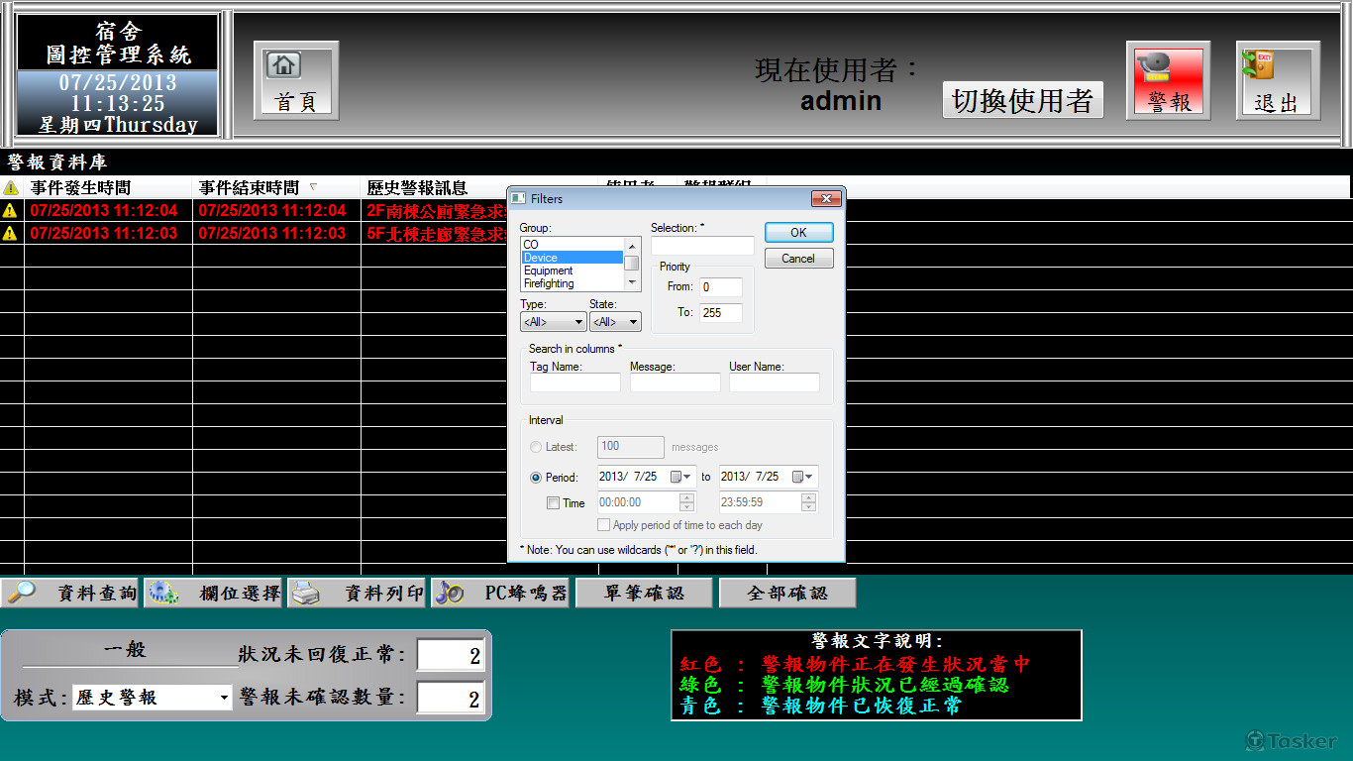The width and height of the screenshot is (1353, 761).
Task: Select the Period radio button
Action: tap(536, 477)
